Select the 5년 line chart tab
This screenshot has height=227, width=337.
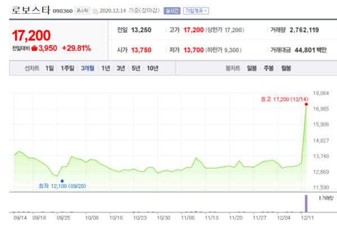tap(136, 68)
